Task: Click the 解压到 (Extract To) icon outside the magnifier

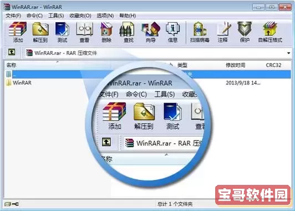Action: pyautogui.click(x=40, y=29)
